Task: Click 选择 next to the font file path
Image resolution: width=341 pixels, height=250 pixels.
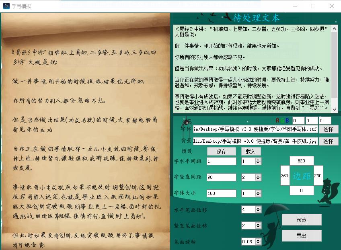Action: coord(329,129)
